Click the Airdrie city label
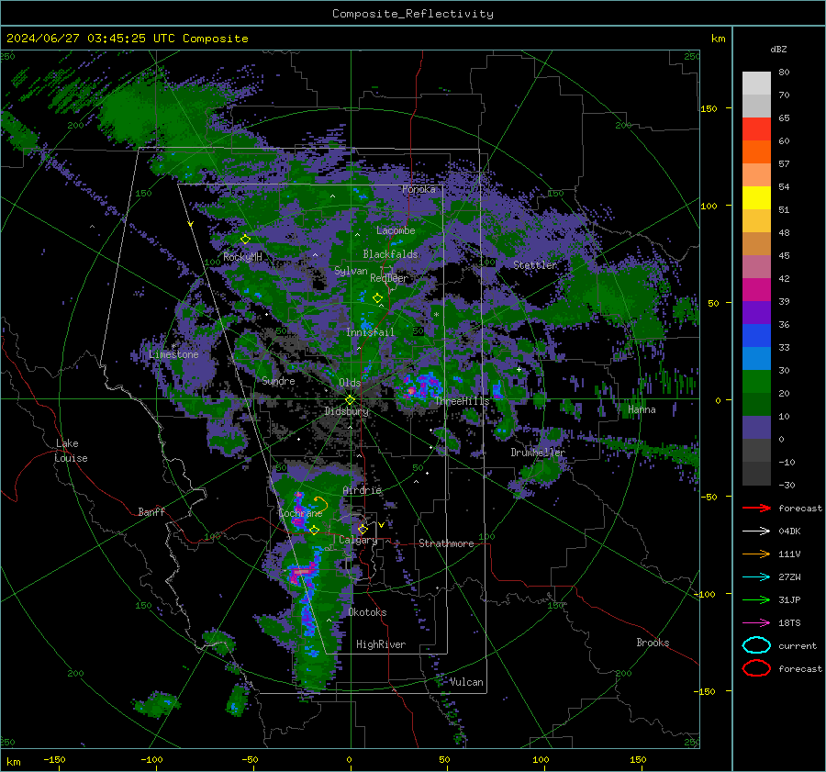This screenshot has width=826, height=772. pyautogui.click(x=362, y=490)
